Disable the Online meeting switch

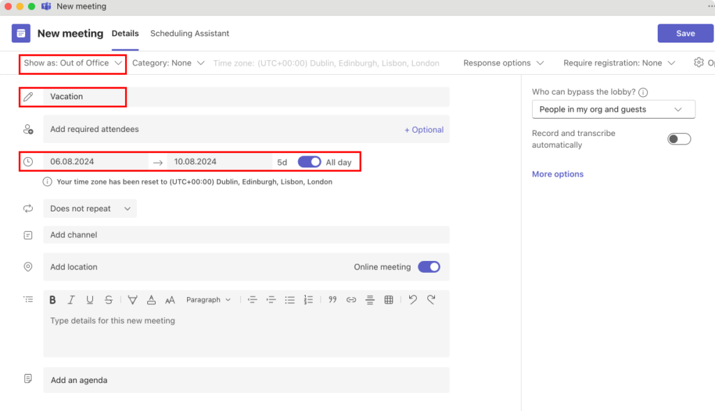click(x=429, y=267)
